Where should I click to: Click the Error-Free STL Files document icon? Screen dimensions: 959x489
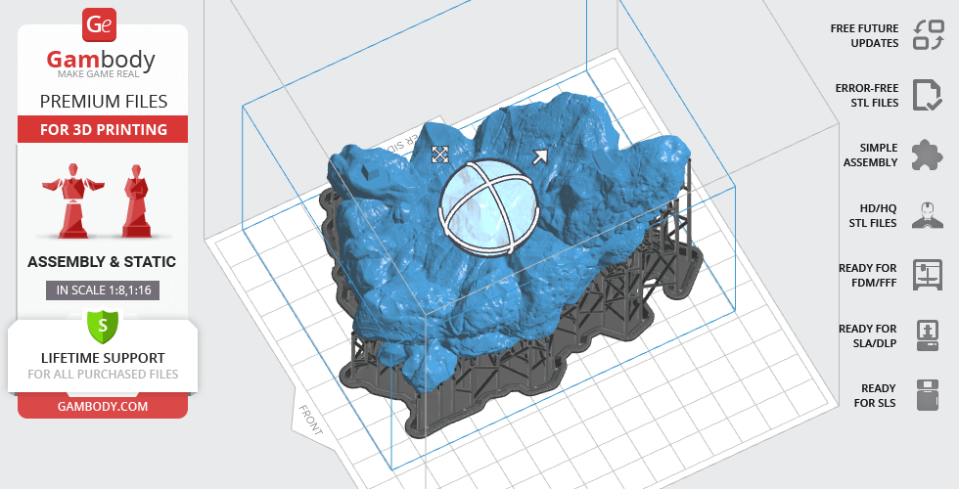[x=927, y=95]
